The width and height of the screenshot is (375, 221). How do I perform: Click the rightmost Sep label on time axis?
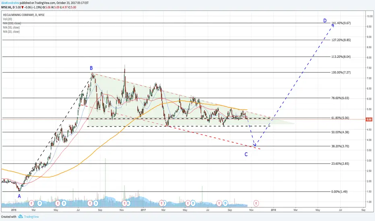[x=363, y=210]
